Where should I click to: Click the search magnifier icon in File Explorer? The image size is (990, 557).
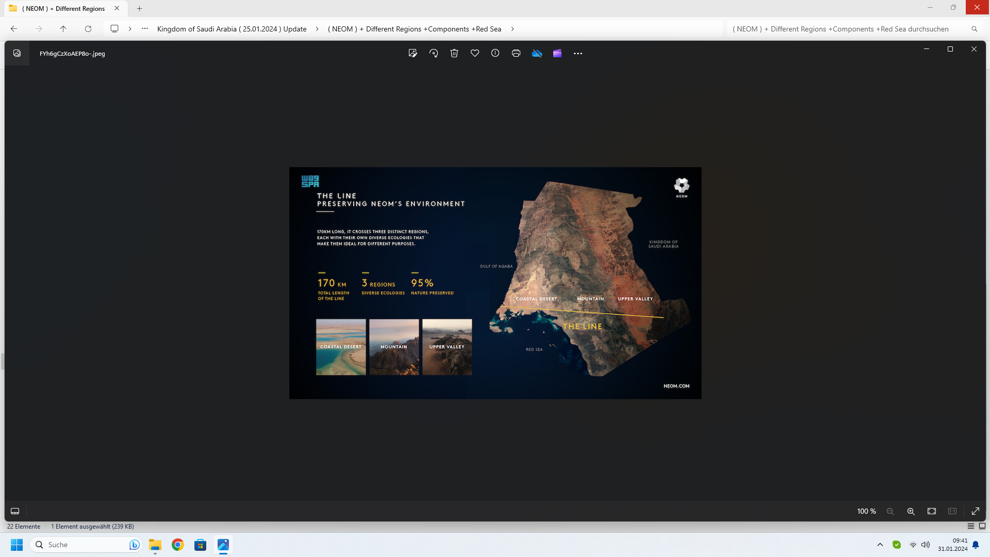pyautogui.click(x=975, y=29)
